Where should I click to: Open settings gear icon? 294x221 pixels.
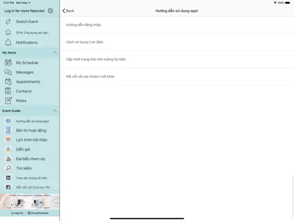pyautogui.click(x=50, y=11)
